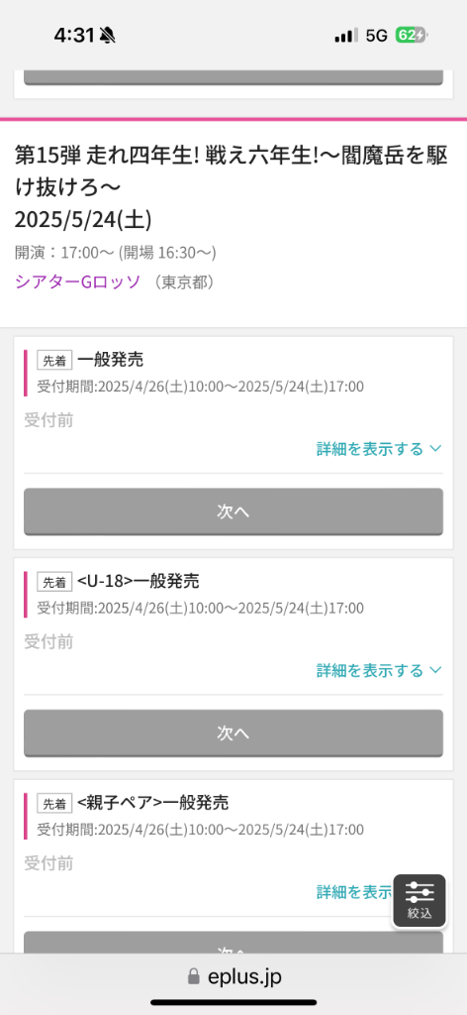Viewport: 467px width, 1015px height.
Task: Open the 絞込 filter icon button
Action: coord(420,900)
